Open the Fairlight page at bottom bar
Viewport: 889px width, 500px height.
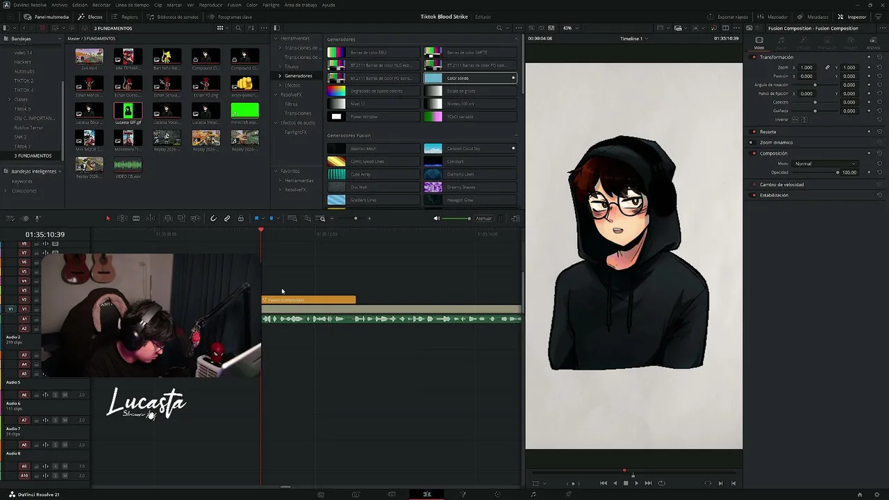coord(533,494)
